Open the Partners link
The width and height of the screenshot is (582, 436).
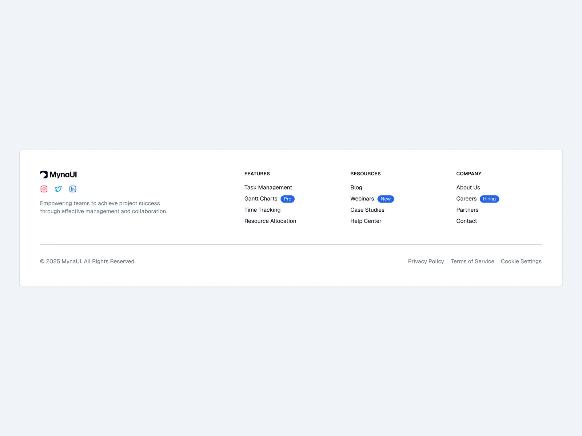coord(467,210)
